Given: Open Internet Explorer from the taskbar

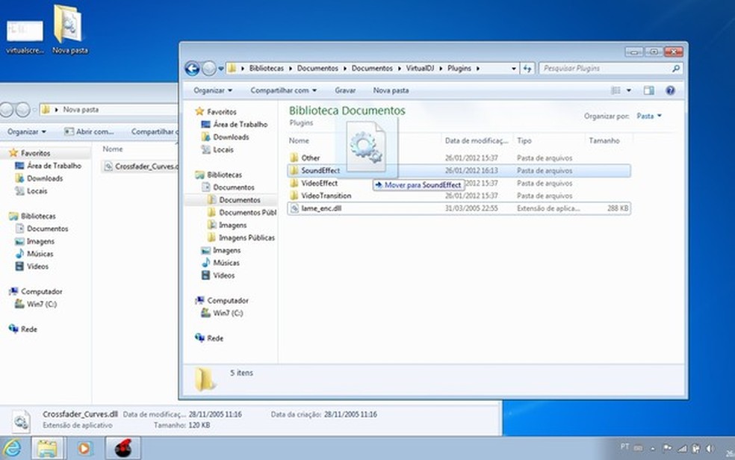Looking at the screenshot, I should point(13,448).
